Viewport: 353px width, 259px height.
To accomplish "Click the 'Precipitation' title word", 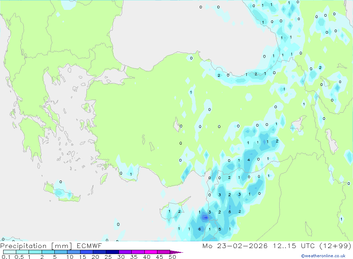I will click(x=23, y=246).
